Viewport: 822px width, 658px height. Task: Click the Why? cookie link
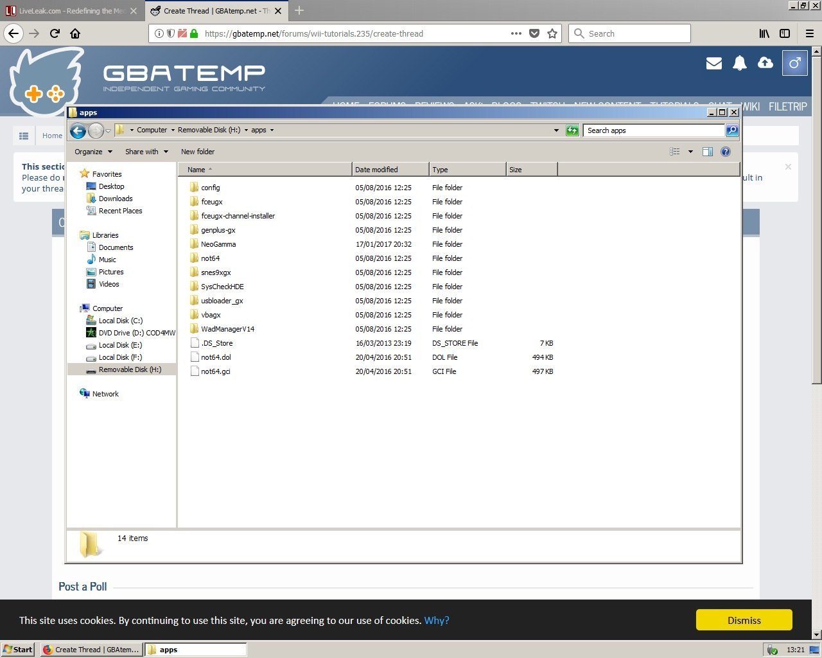437,620
